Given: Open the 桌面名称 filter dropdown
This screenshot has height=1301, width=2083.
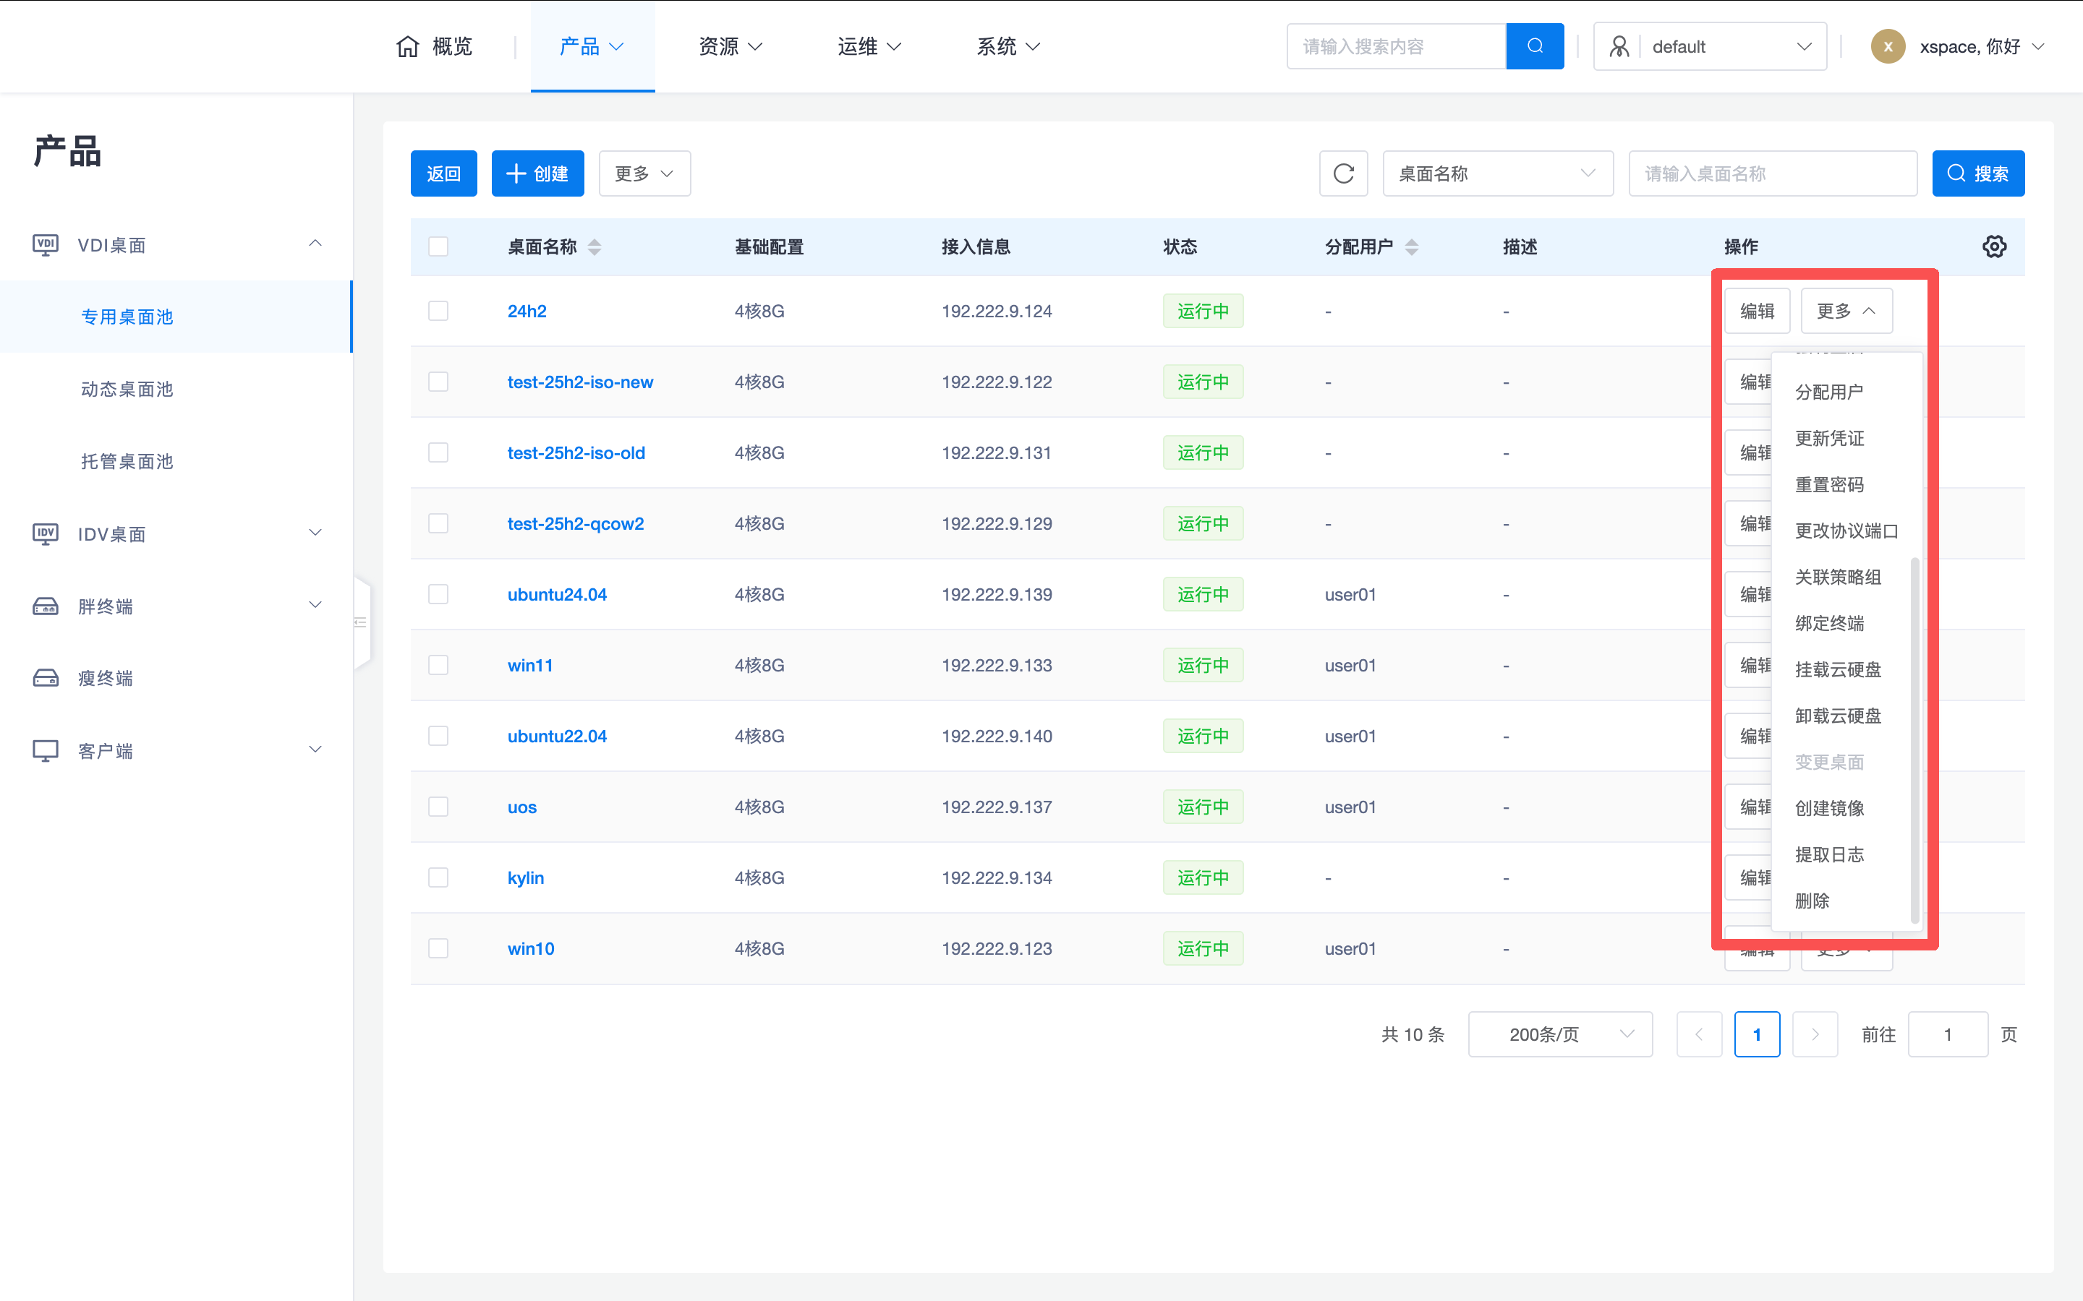Looking at the screenshot, I should (1497, 173).
